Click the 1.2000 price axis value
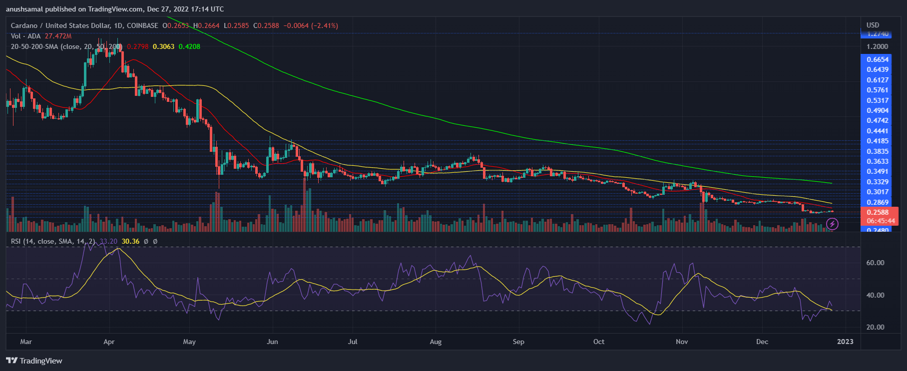Image resolution: width=907 pixels, height=371 pixels. [878, 46]
